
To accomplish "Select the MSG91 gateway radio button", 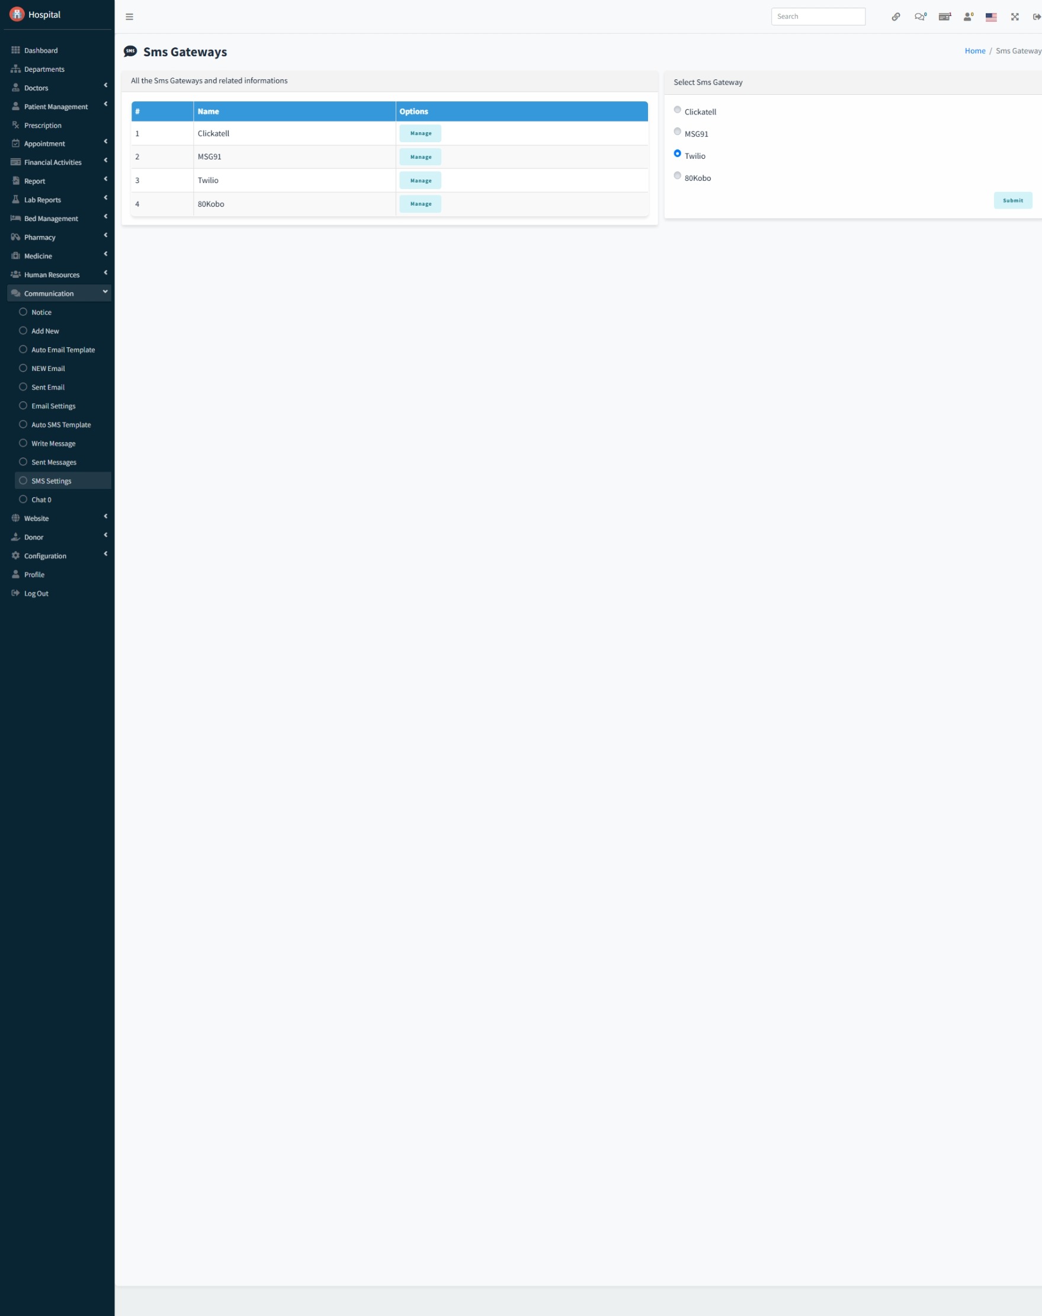I will pyautogui.click(x=677, y=132).
